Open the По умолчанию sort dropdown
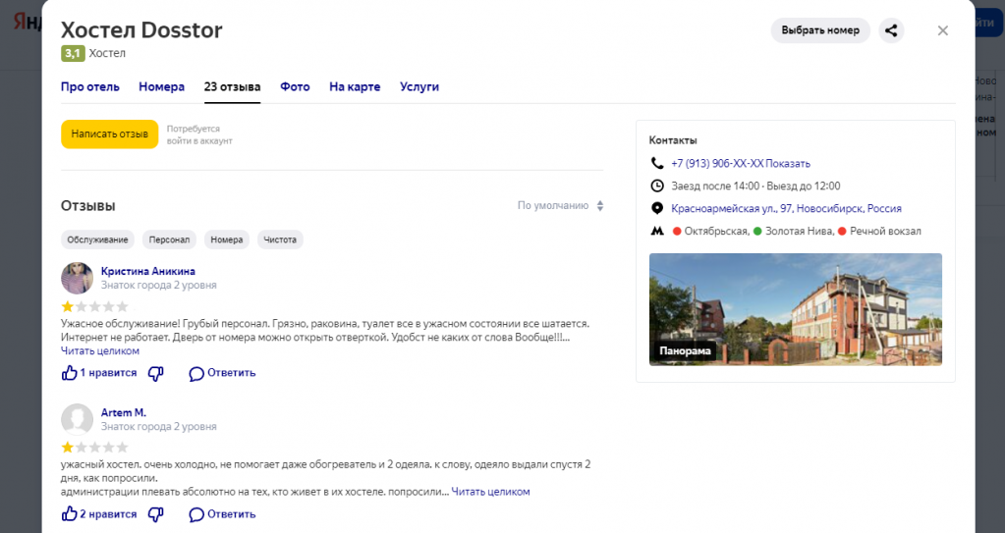1005x533 pixels. [560, 205]
